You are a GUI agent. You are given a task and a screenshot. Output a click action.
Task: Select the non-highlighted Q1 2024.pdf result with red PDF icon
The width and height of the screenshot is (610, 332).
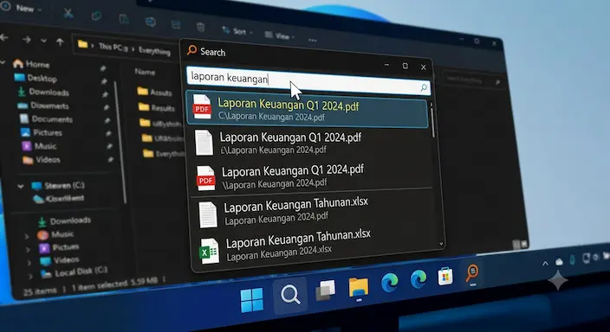312,177
